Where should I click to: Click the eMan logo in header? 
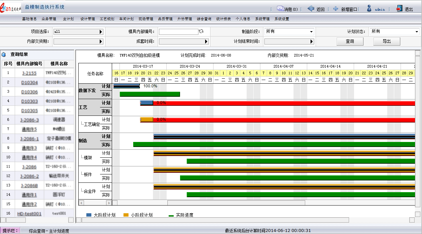[11, 8]
